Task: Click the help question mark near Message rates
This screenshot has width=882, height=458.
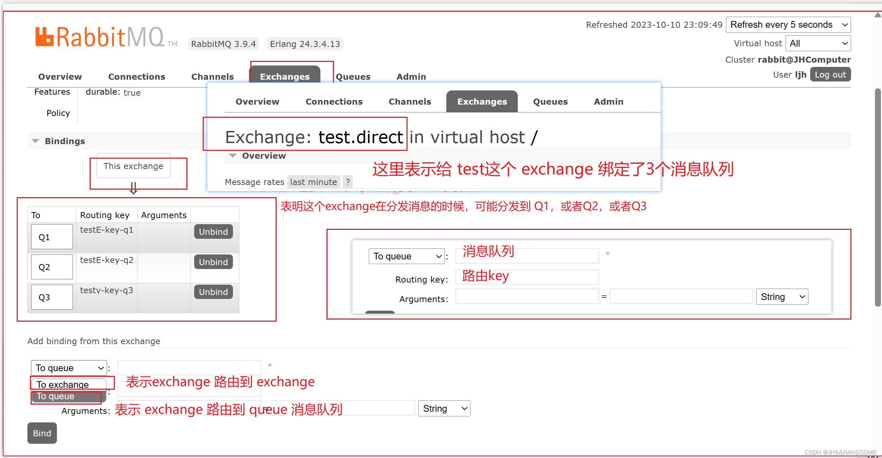Action: [x=348, y=182]
